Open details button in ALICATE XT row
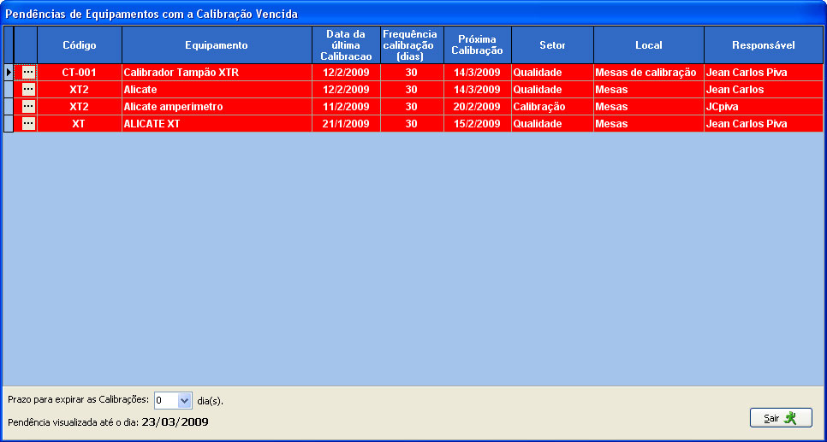The height and width of the screenshot is (442, 827). pos(28,124)
